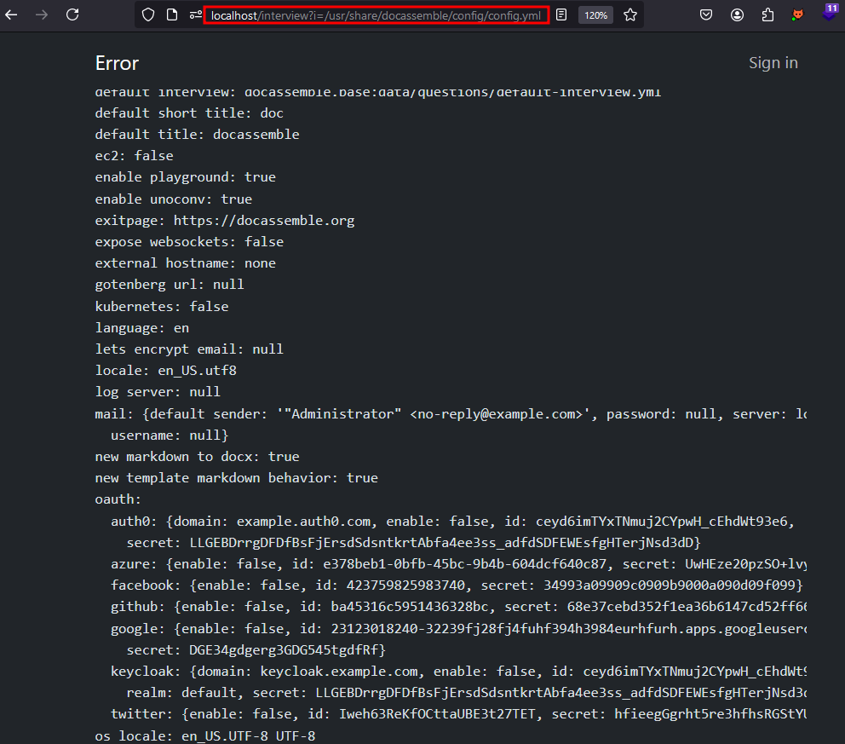The width and height of the screenshot is (845, 744).
Task: Click the mail default sender line
Action: pyautogui.click(x=451, y=414)
